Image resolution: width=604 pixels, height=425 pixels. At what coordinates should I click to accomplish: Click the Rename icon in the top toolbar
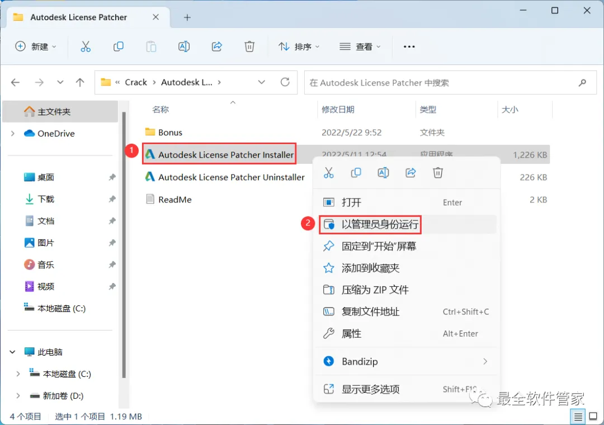point(184,46)
